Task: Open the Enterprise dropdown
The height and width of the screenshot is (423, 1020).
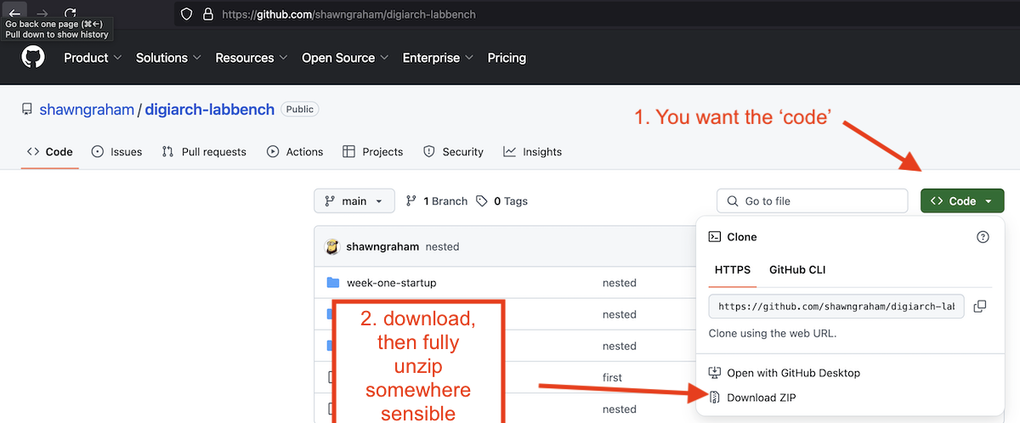Action: (439, 58)
